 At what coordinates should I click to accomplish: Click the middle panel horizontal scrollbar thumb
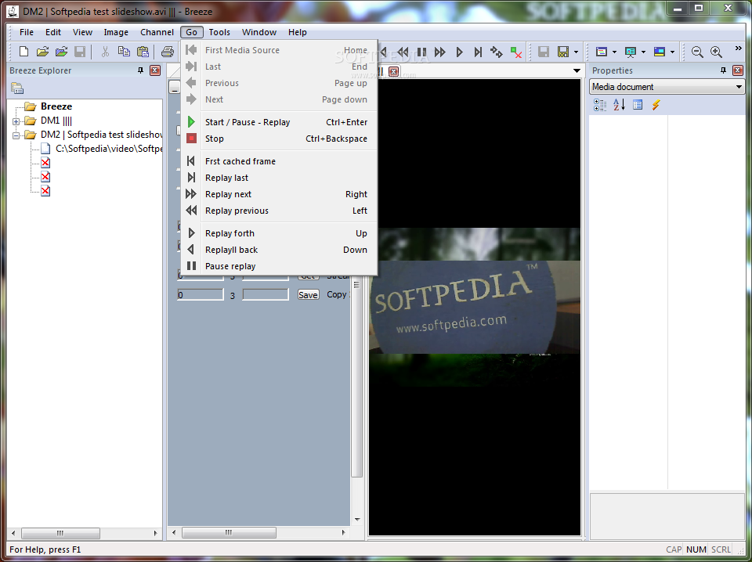pos(229,532)
